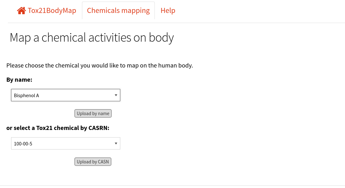This screenshot has width=345, height=188.
Task: Open the Help tab
Action: (168, 10)
